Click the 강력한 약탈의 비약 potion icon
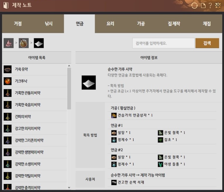Viewport: 224px width, 192px height. tap(8, 176)
